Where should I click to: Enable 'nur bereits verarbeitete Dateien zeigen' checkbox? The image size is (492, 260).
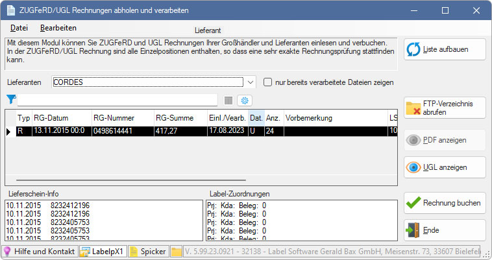[268, 82]
